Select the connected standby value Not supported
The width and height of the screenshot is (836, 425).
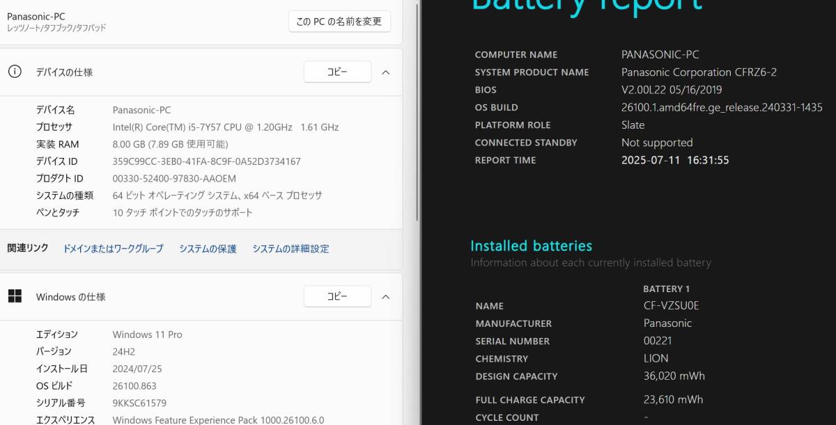(x=657, y=143)
